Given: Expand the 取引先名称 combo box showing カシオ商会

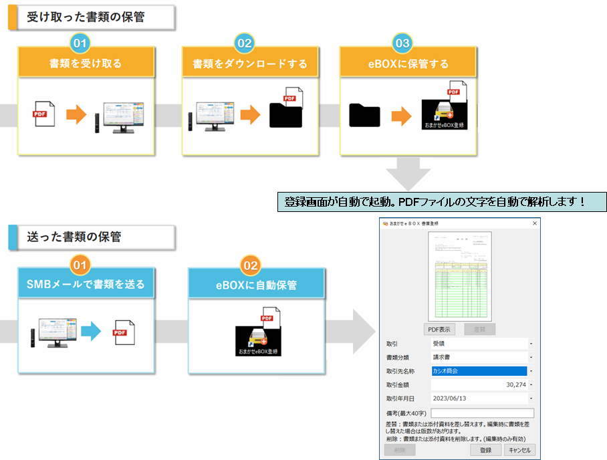Looking at the screenshot, I should 531,371.
